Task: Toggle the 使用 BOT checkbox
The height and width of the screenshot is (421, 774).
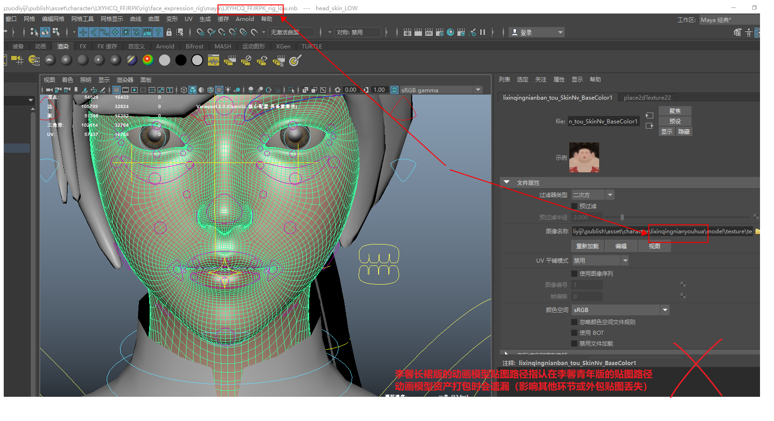Action: [x=574, y=333]
